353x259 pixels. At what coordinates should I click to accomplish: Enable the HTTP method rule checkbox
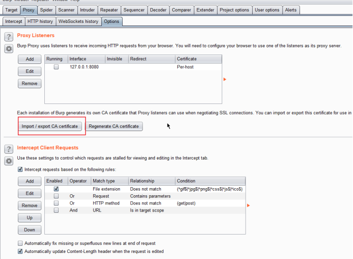[56, 203]
